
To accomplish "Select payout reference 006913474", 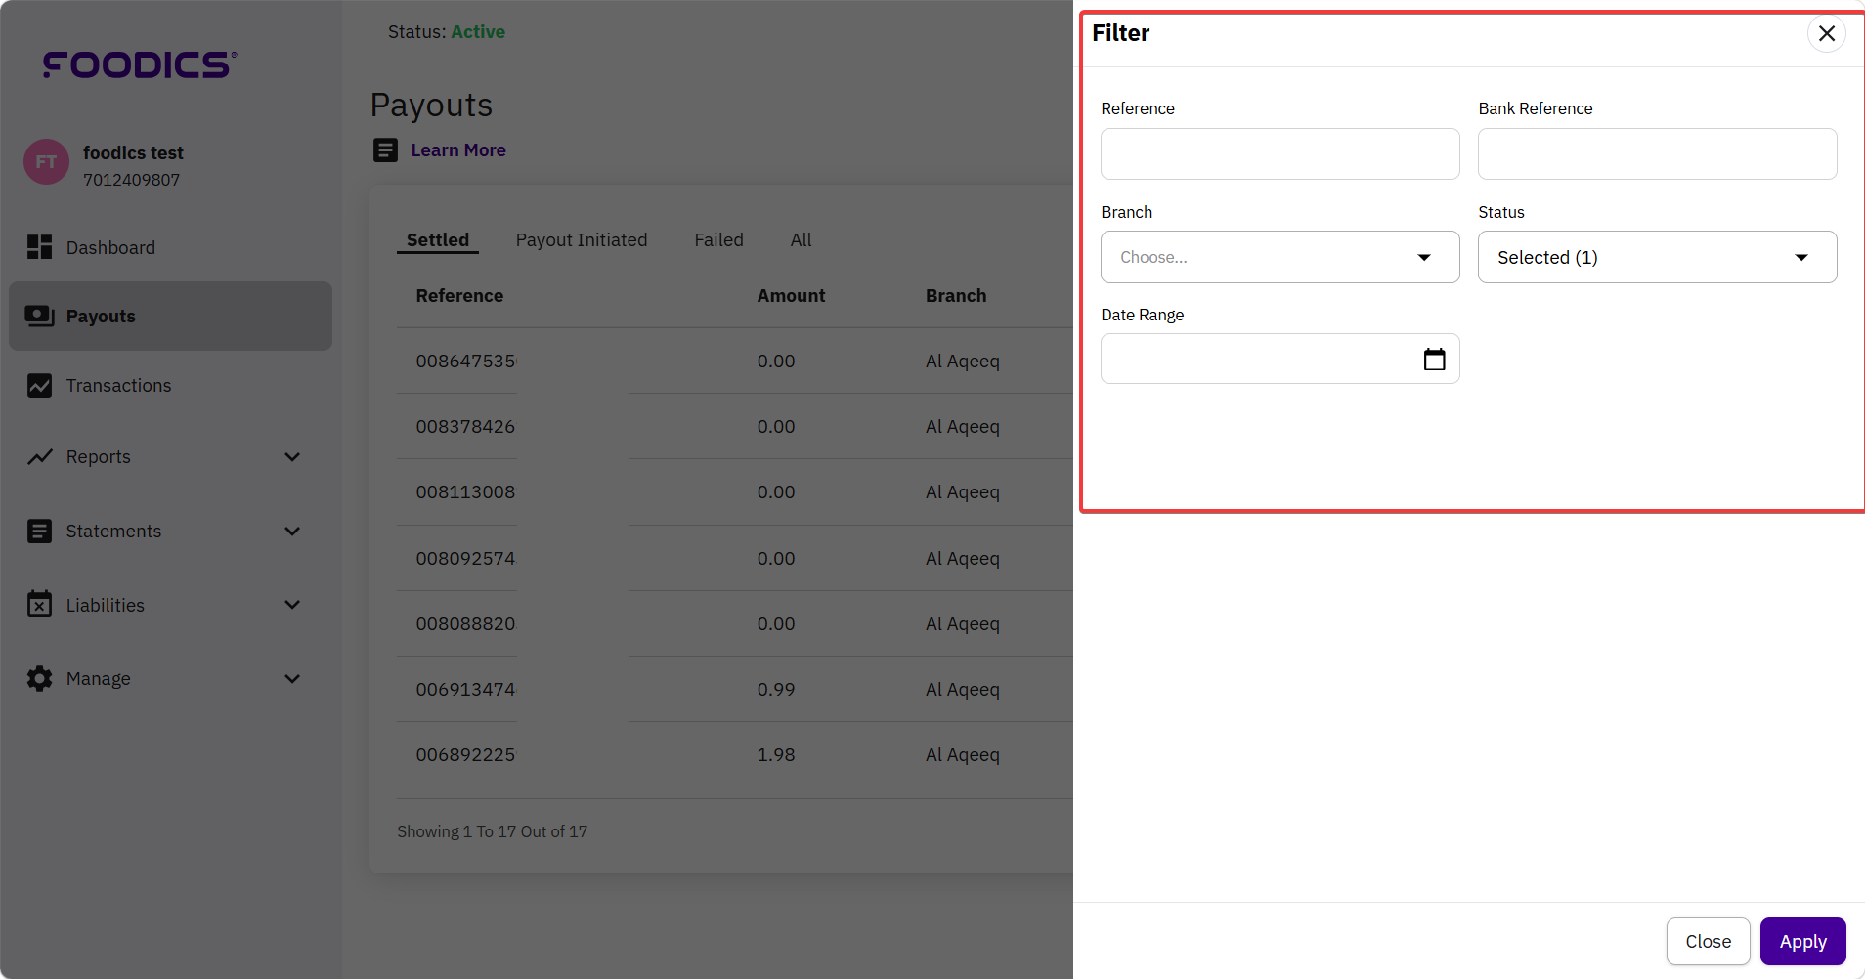I will pos(465,689).
